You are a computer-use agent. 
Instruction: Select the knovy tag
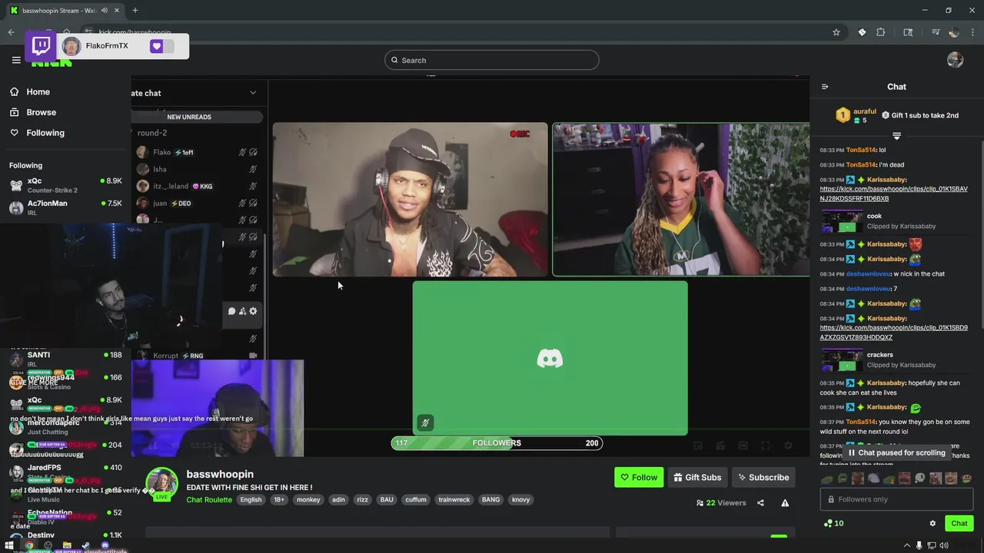(x=521, y=499)
